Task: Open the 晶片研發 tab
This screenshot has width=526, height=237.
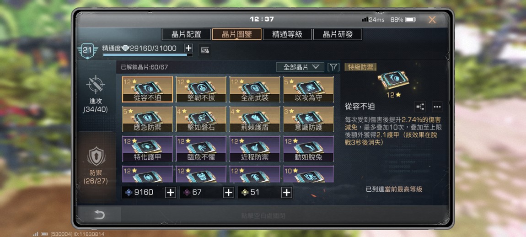Action: point(338,34)
